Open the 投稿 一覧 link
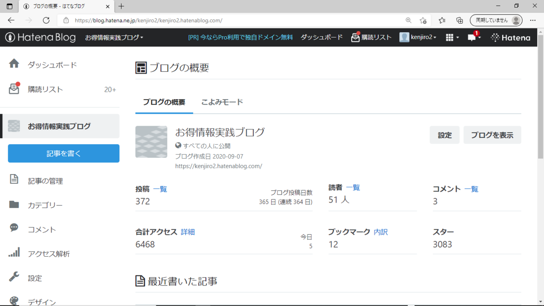The height and width of the screenshot is (306, 544). tap(160, 189)
